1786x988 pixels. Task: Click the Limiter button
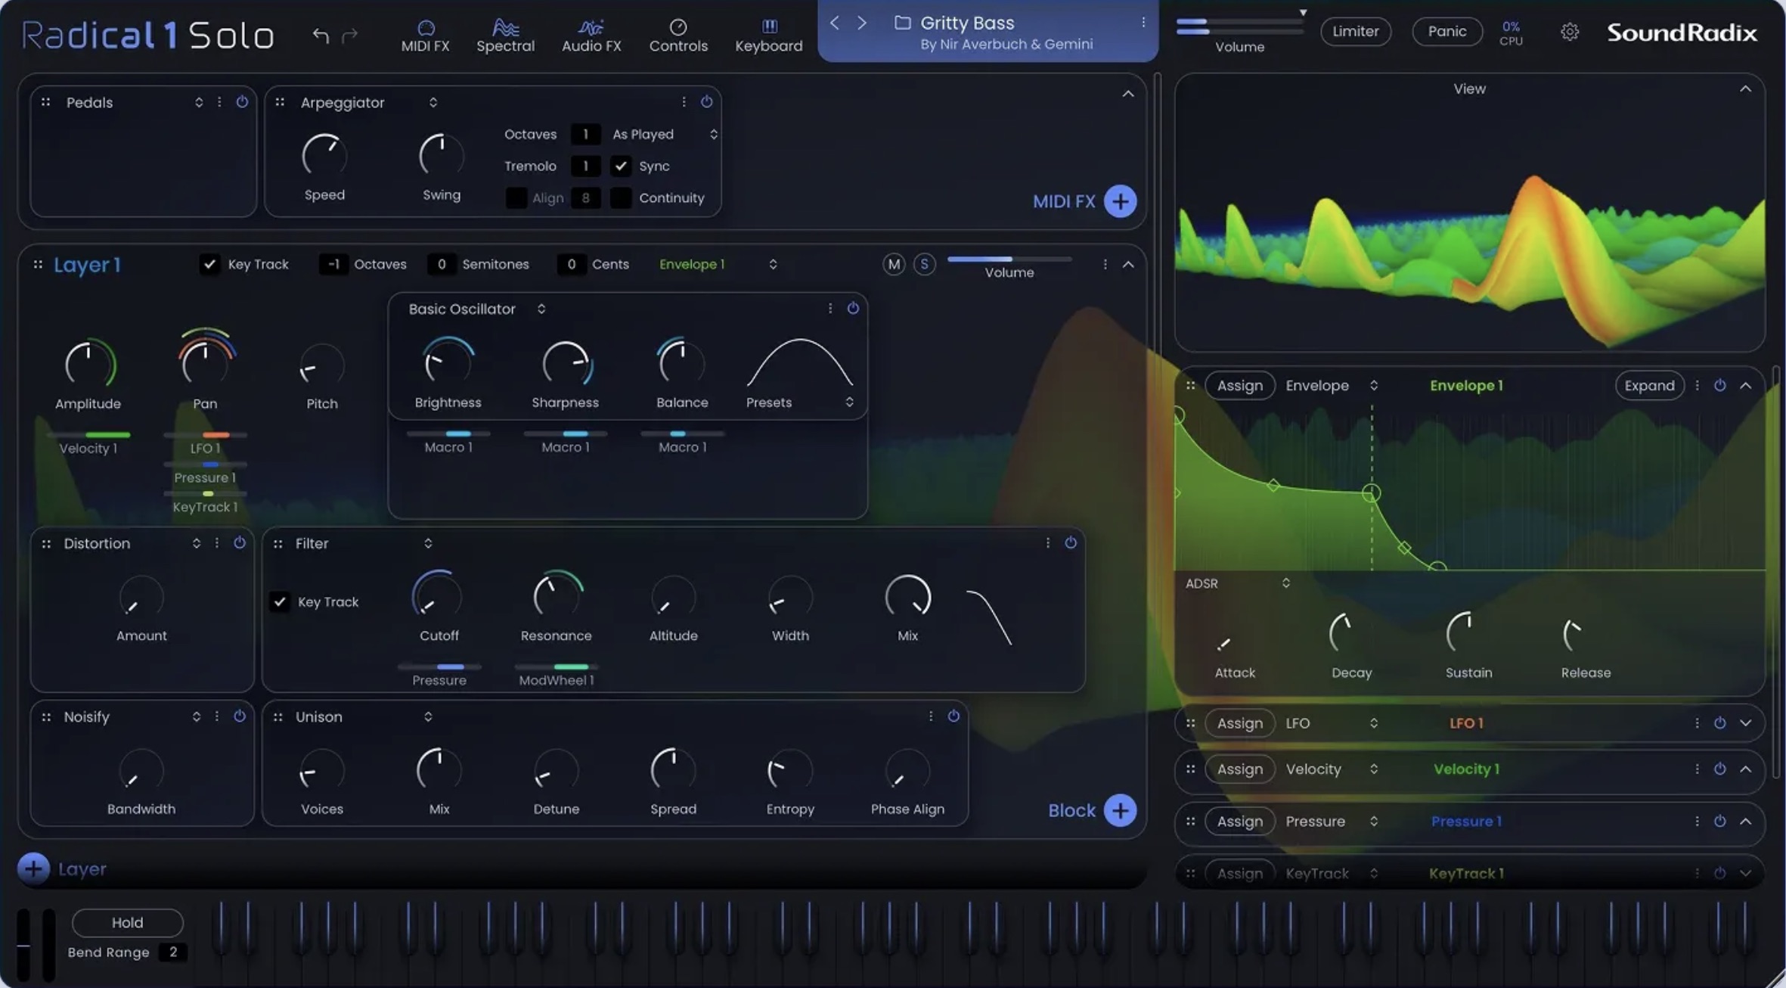(1355, 31)
